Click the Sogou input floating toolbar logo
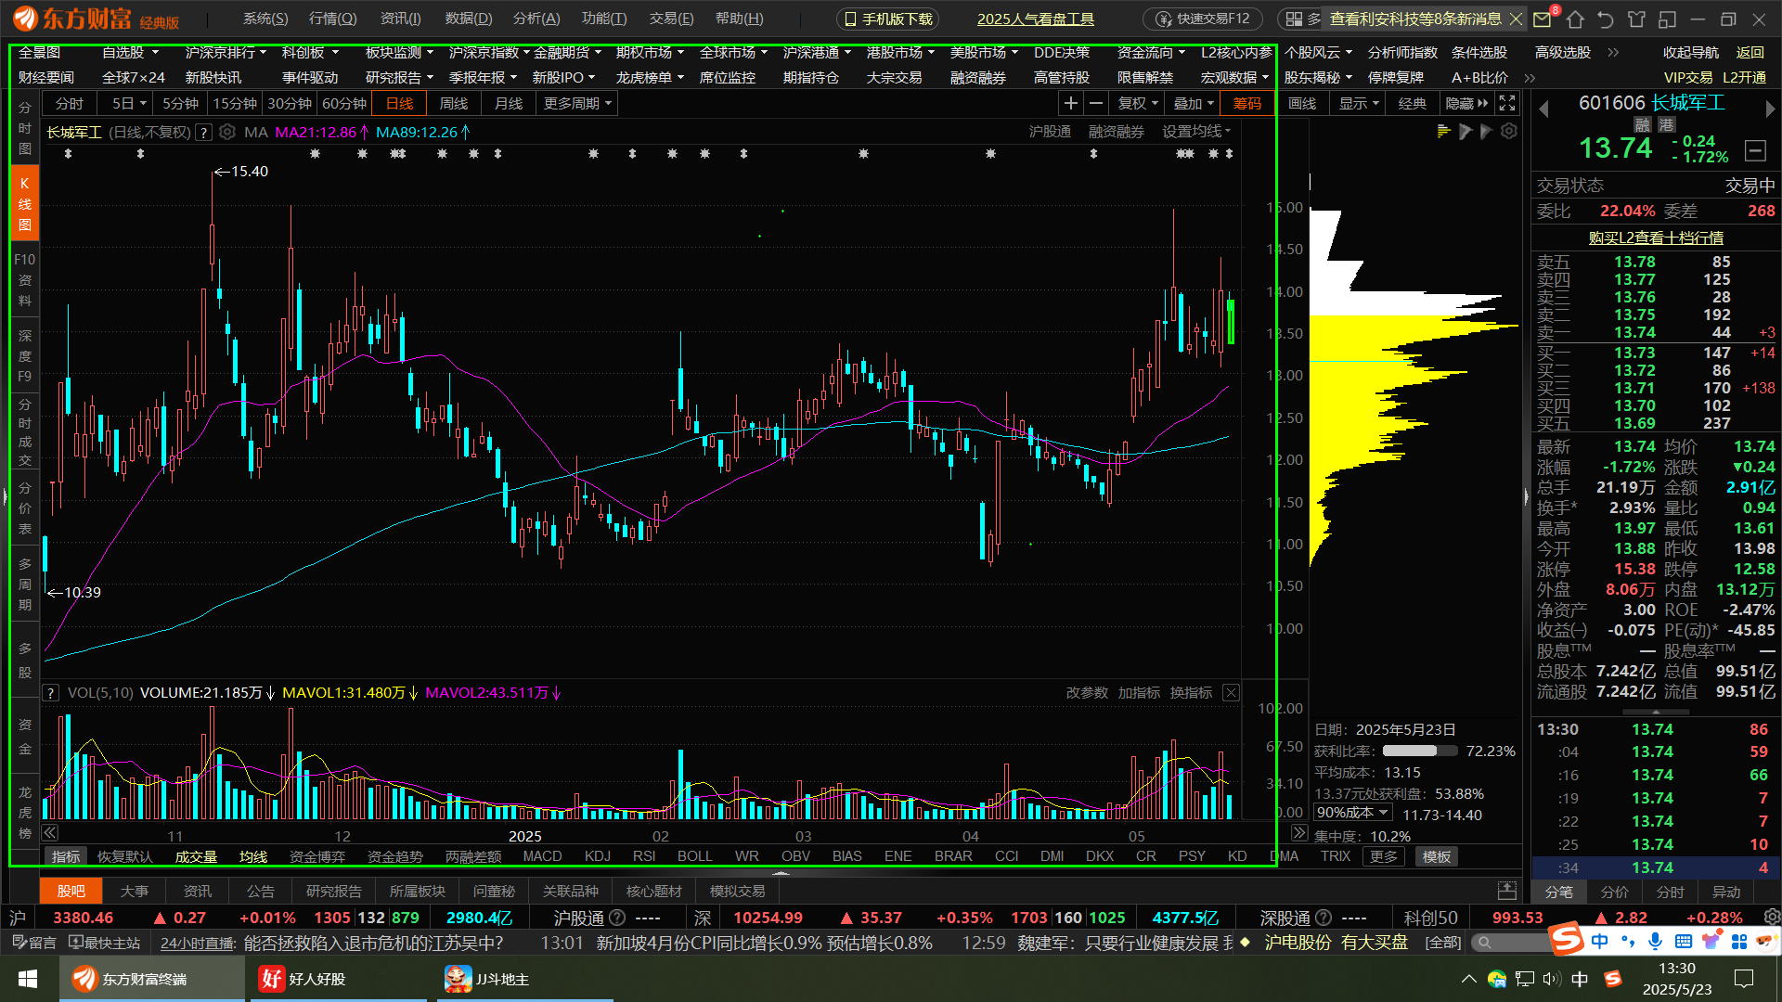The height and width of the screenshot is (1002, 1782). pyautogui.click(x=1567, y=939)
